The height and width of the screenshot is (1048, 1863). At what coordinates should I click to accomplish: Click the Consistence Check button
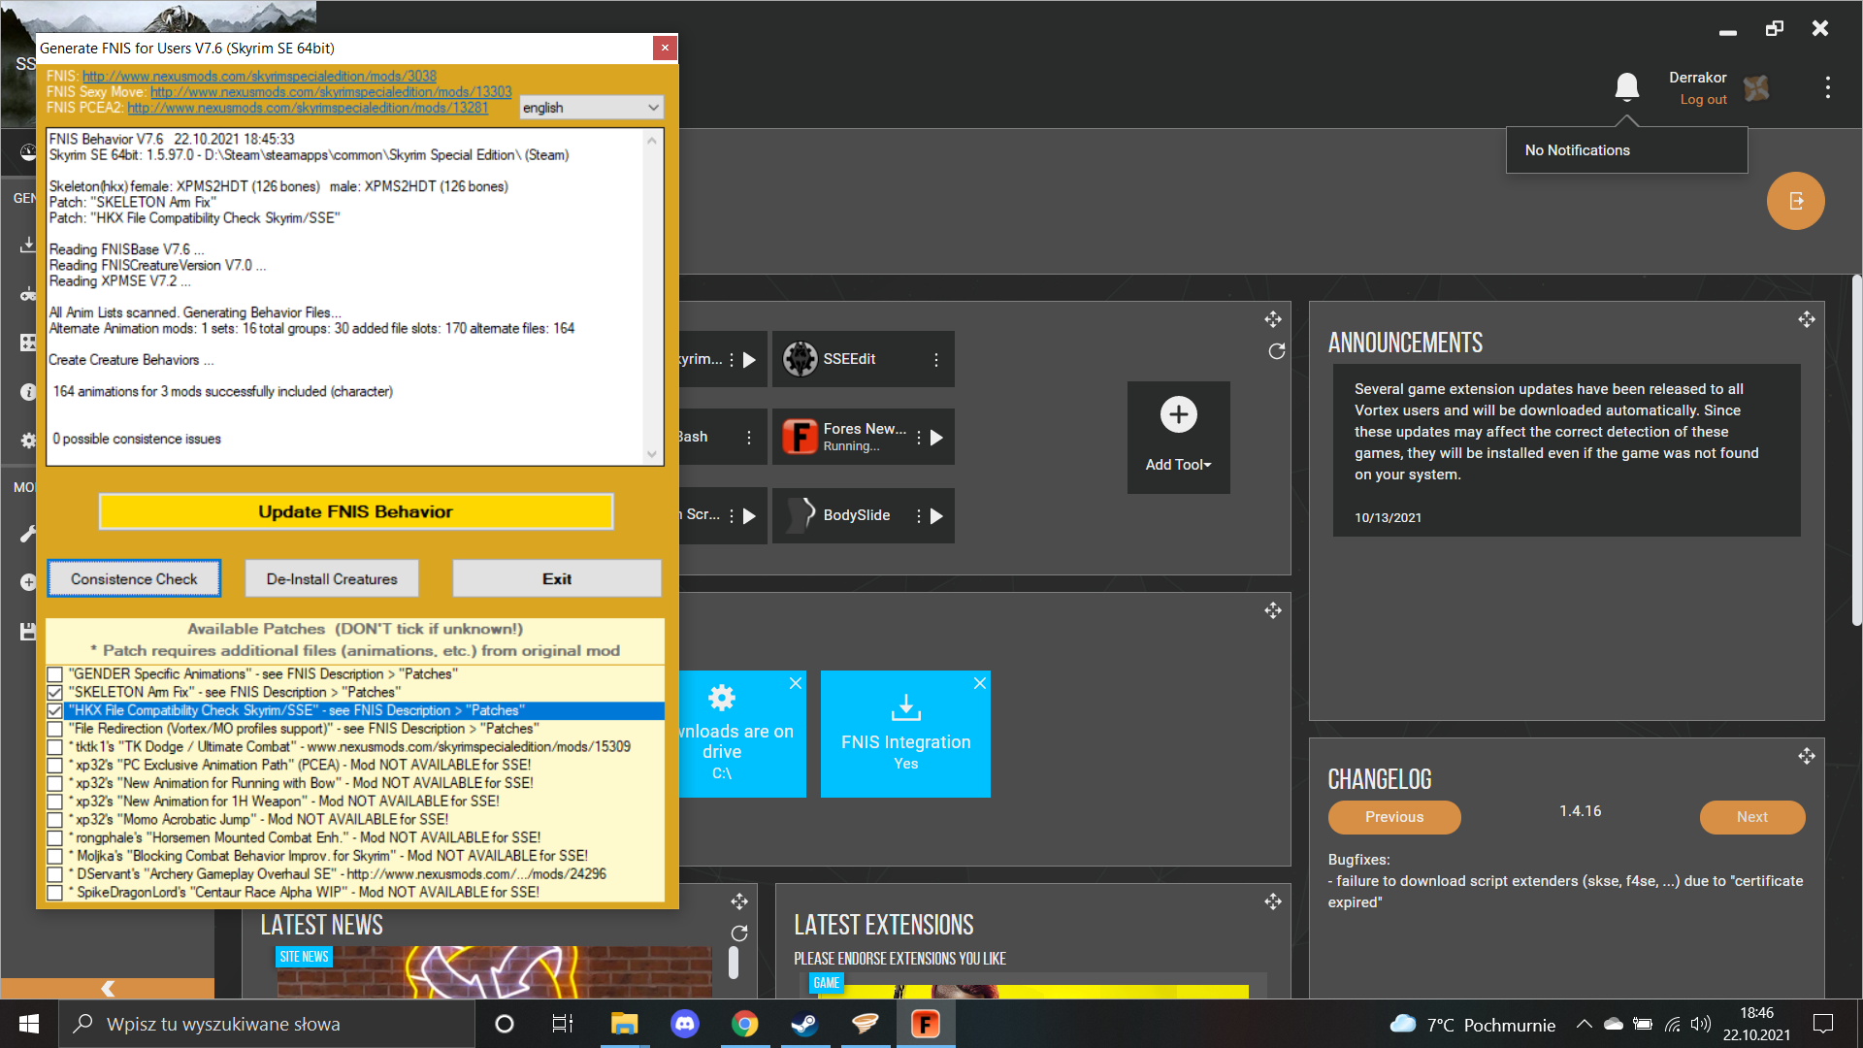(134, 578)
